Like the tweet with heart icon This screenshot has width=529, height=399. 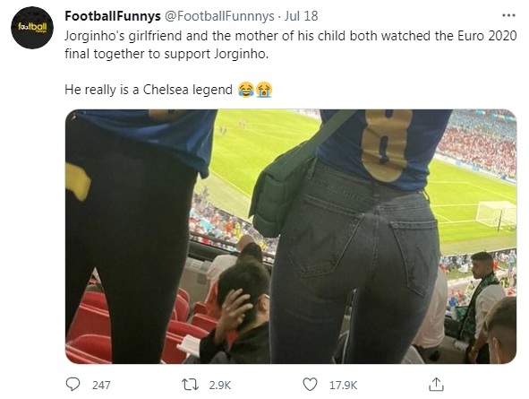[310, 385]
